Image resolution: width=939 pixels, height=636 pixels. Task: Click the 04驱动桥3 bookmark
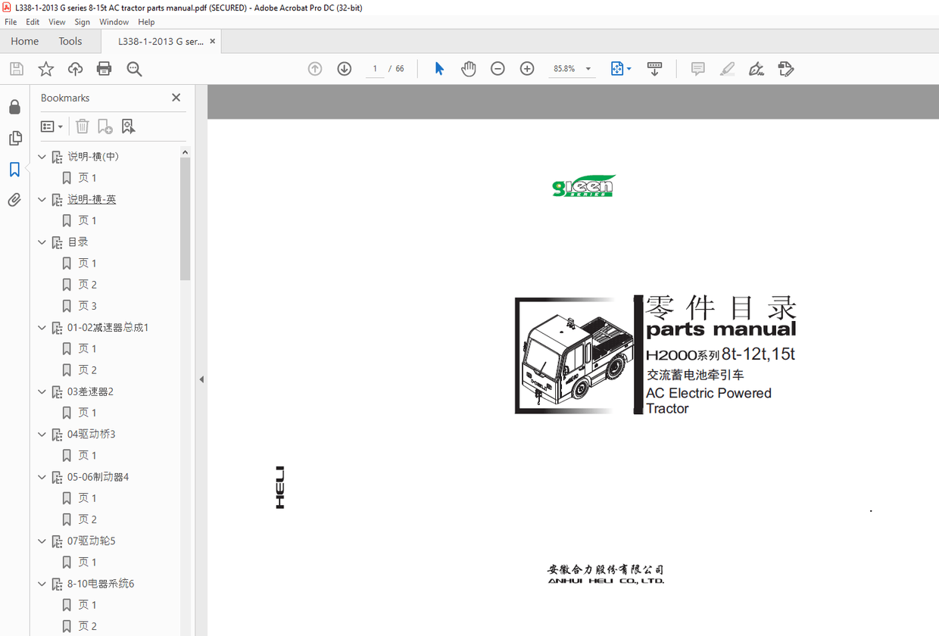(91, 435)
